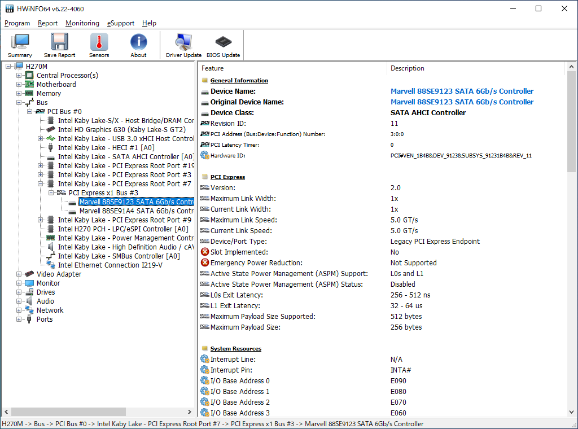The image size is (578, 429).
Task: Click the Monitor icon in tree
Action: 29,283
